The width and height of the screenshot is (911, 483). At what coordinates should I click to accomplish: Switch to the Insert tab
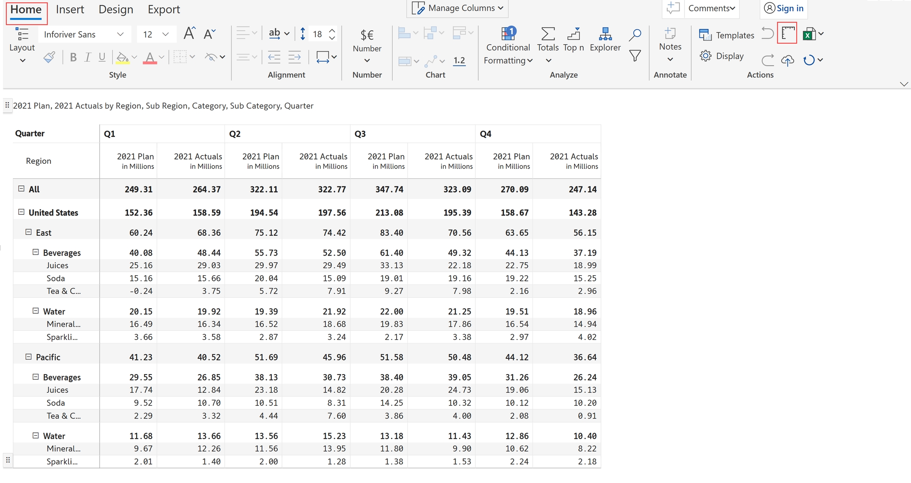coord(70,9)
